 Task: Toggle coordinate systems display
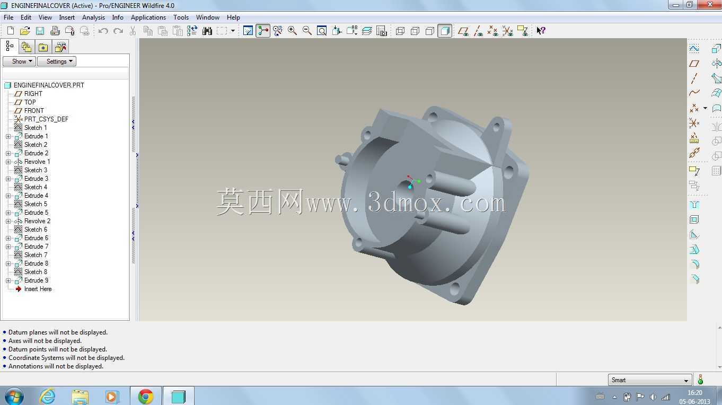point(507,31)
